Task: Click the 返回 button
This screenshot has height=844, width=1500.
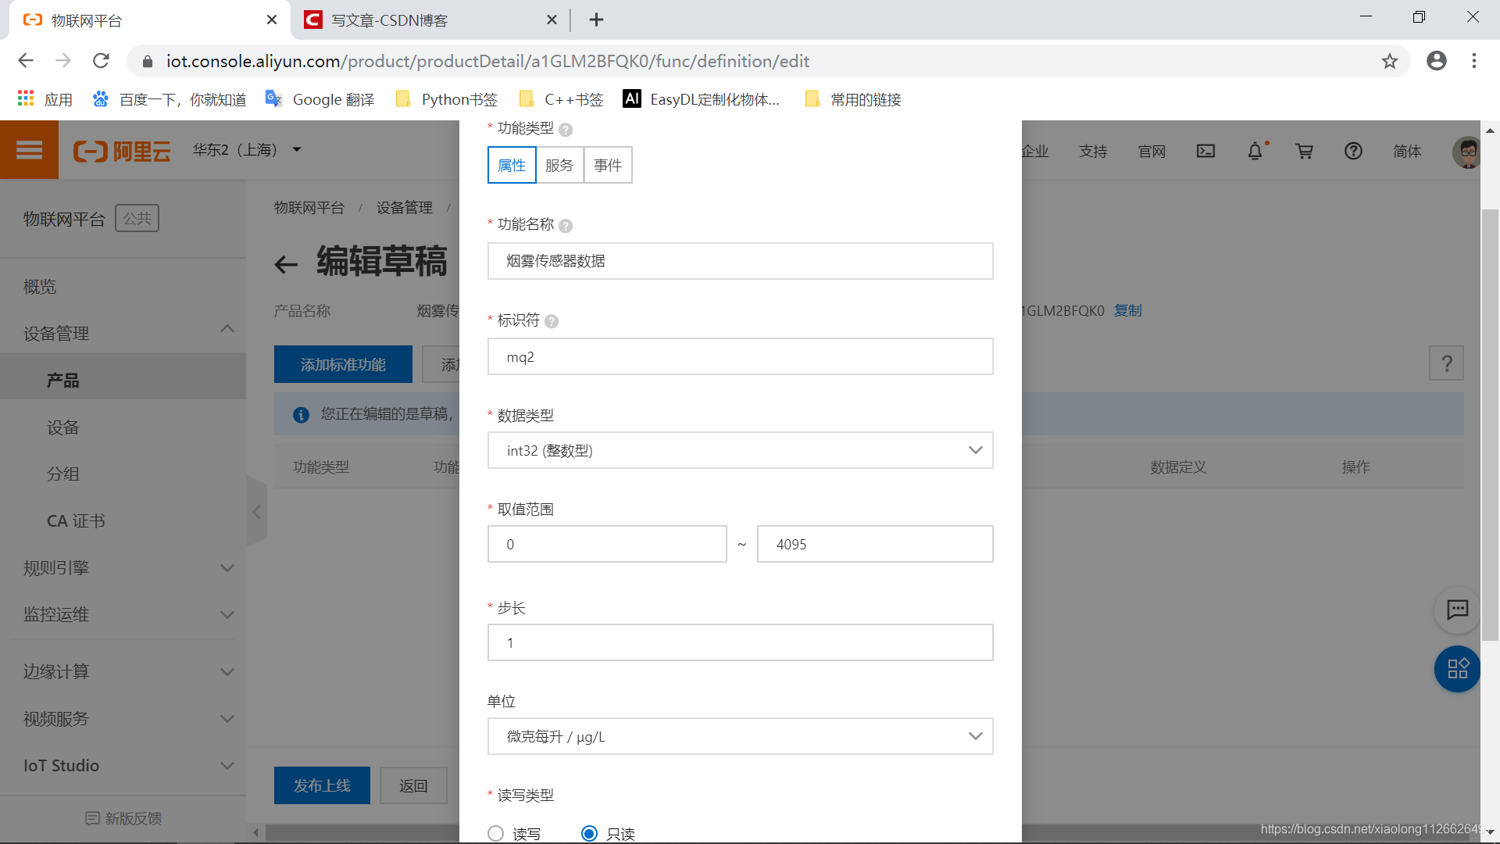Action: 413,785
